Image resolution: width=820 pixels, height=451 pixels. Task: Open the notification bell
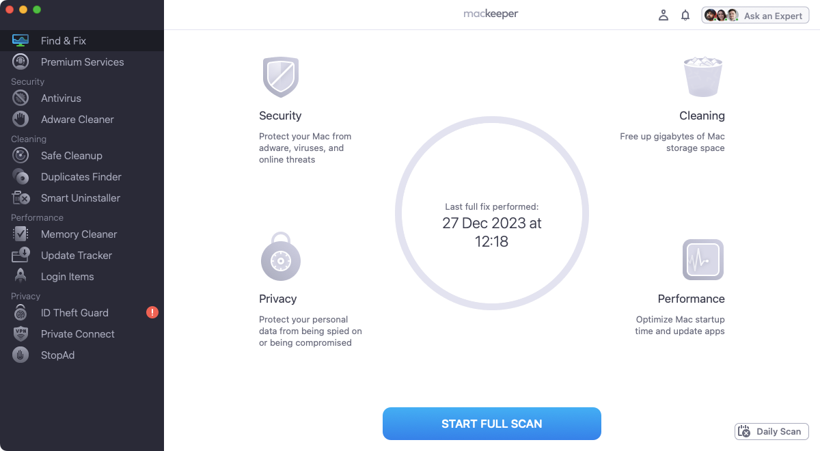(x=685, y=14)
